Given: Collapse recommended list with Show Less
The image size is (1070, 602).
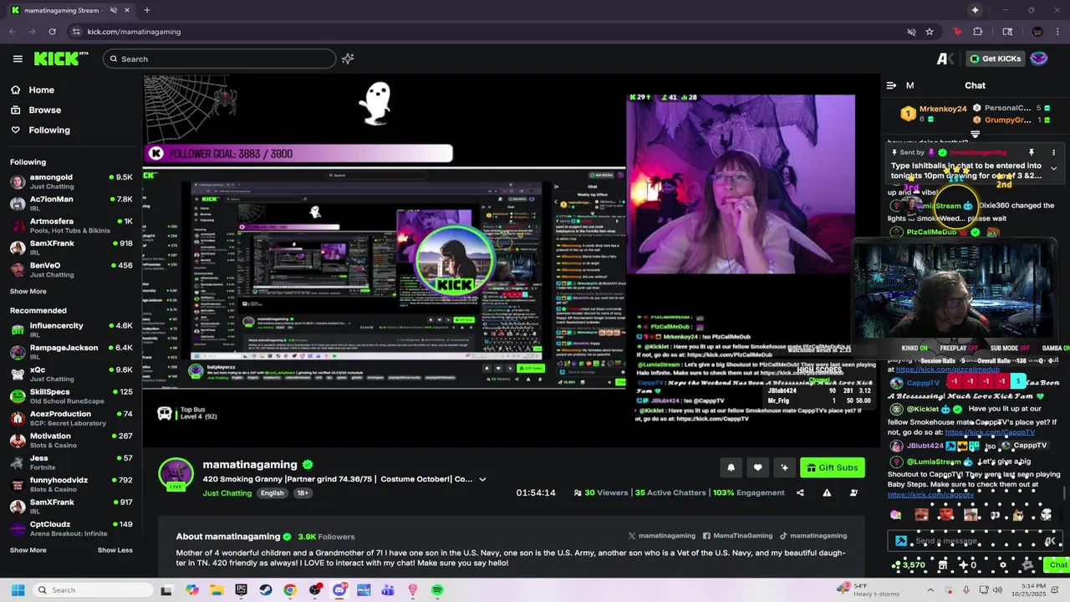Looking at the screenshot, I should pos(115,550).
